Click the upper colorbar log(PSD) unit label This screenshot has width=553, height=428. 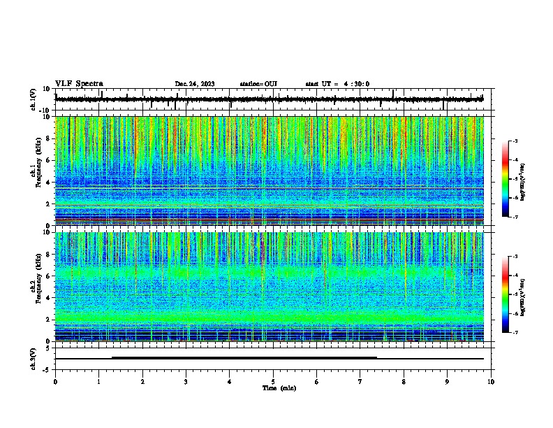(x=522, y=182)
